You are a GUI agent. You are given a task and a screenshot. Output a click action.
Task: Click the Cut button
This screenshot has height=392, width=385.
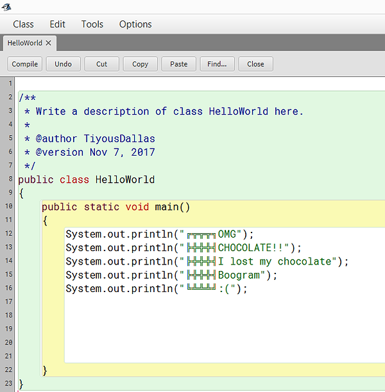[x=101, y=64]
